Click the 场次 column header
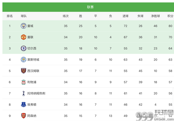This screenshot has height=121, width=174. click(x=66, y=16)
